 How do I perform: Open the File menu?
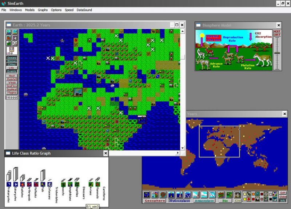click(4, 10)
